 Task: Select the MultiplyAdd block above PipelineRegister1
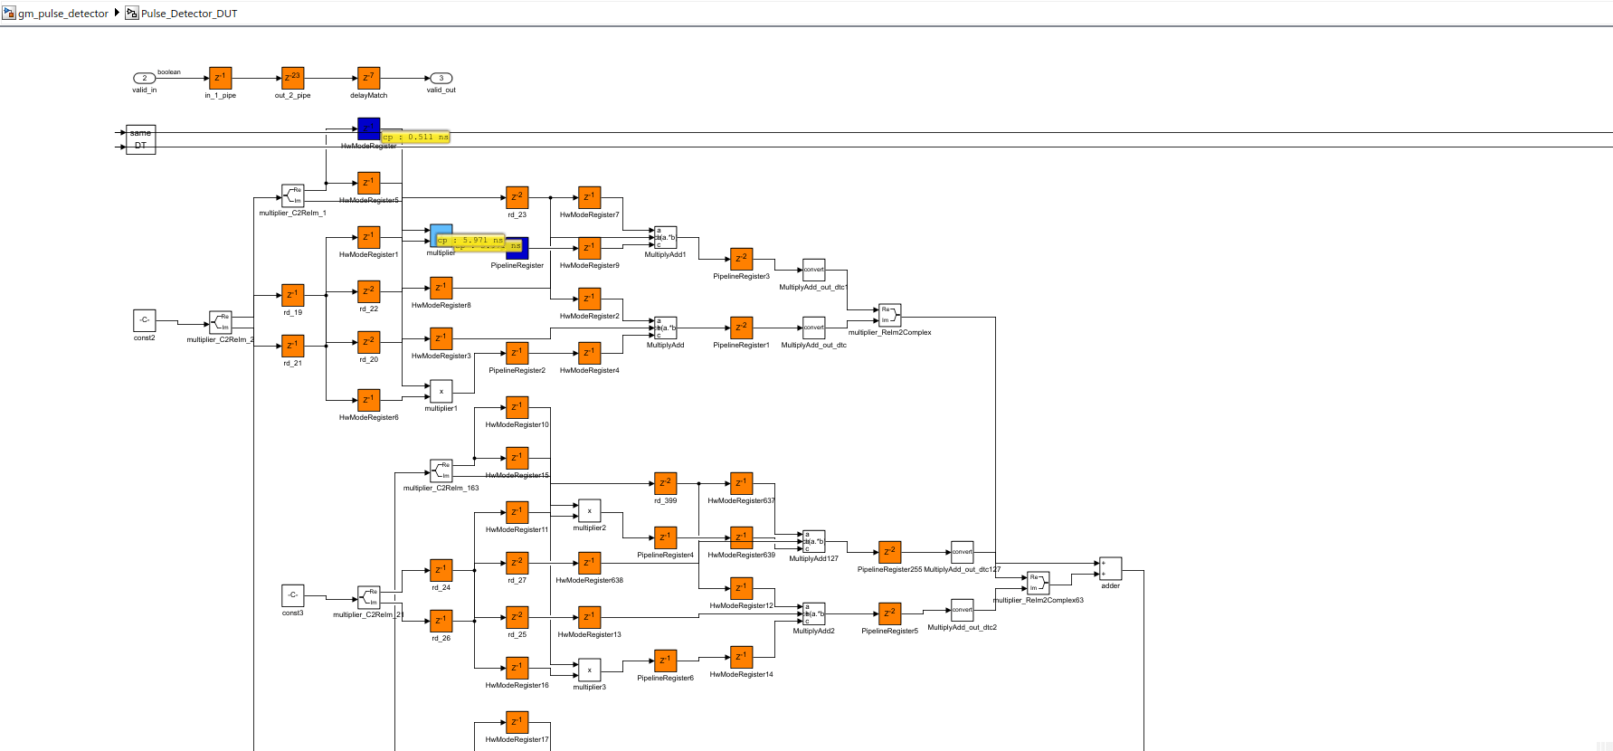coord(666,328)
